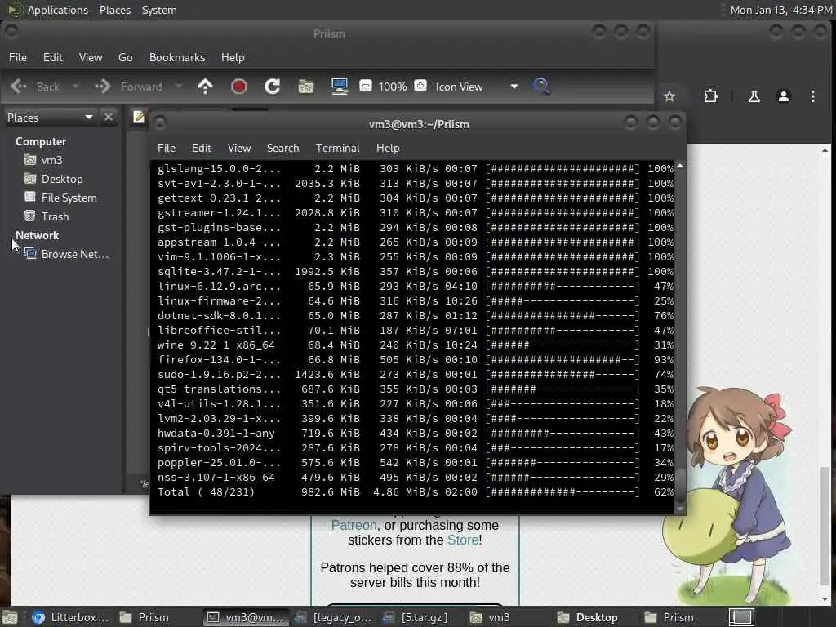The height and width of the screenshot is (627, 836).
Task: Open the terminal Terminal menu
Action: [x=337, y=148]
